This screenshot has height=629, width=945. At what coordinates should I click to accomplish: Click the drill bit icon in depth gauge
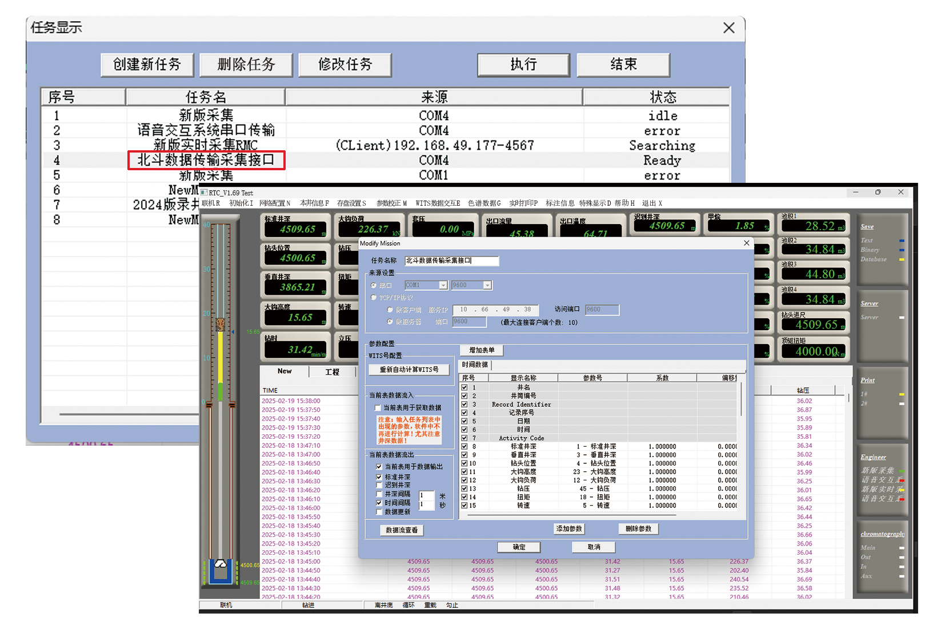(221, 324)
